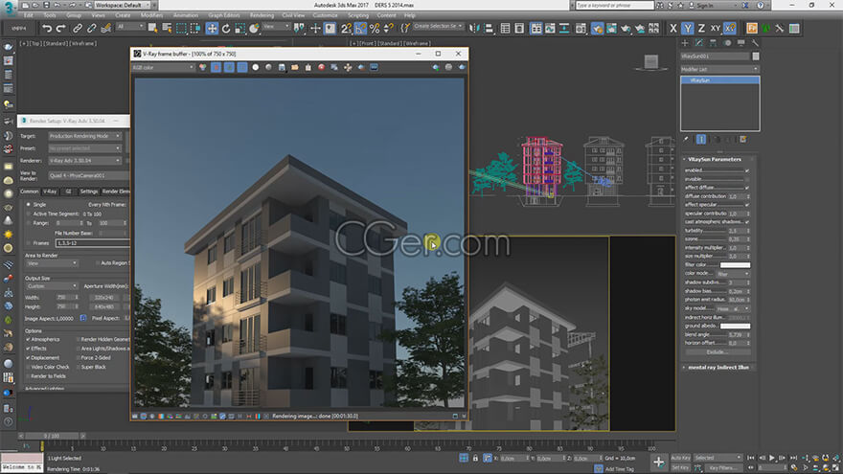Show green channel in V-Ray frame buffer
Screen dimensions: 843x474
pyautogui.click(x=229, y=67)
